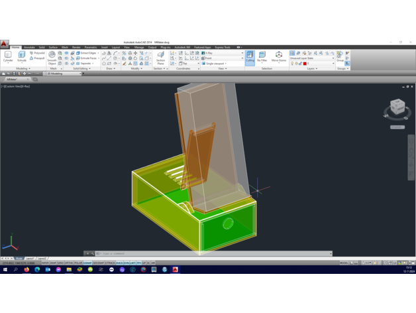
Task: Click the Group icon in ribbon
Action: 340,57
